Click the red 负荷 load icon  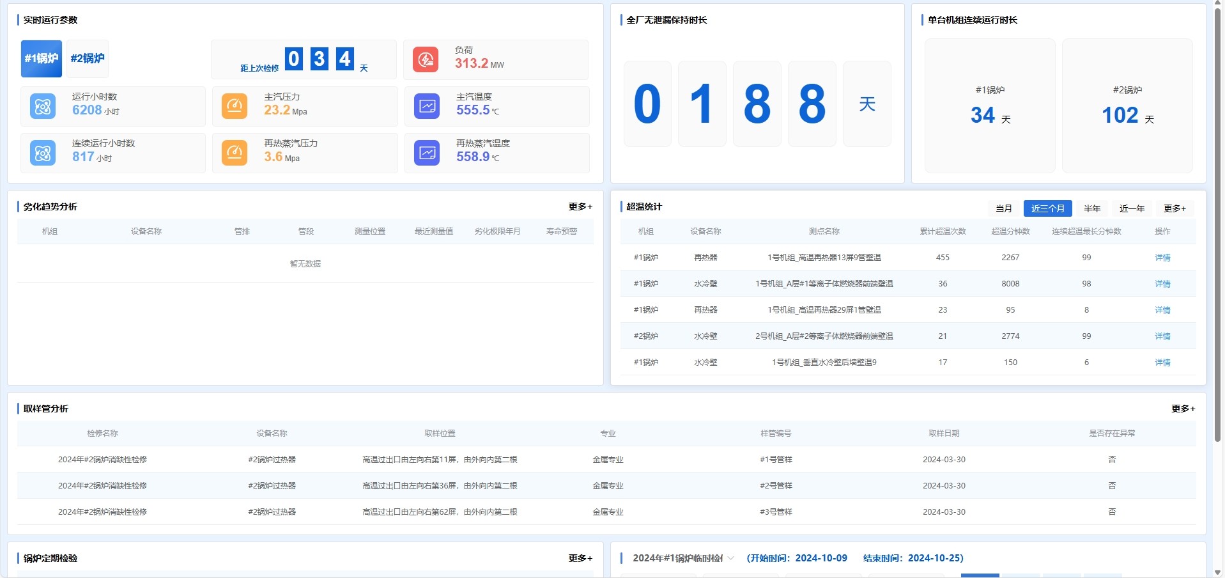[426, 59]
